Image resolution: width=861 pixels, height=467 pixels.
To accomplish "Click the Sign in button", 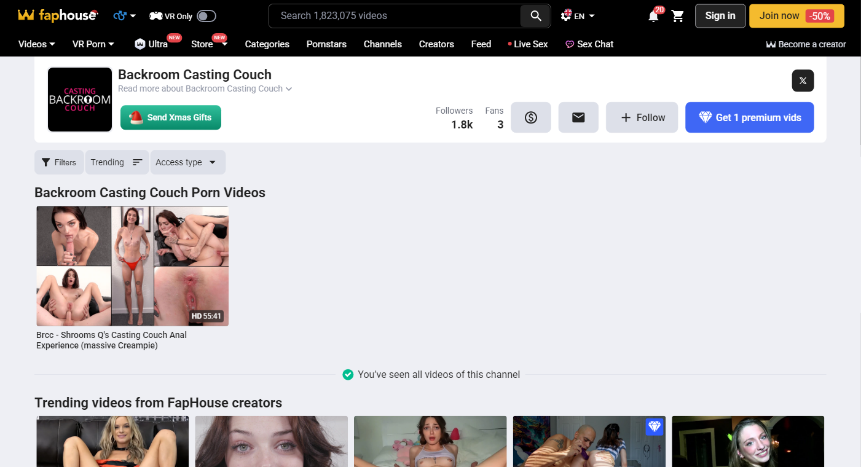I will point(720,16).
